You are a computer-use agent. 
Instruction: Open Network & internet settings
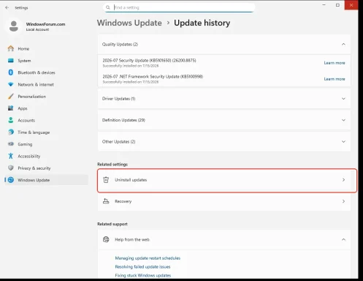click(46, 84)
